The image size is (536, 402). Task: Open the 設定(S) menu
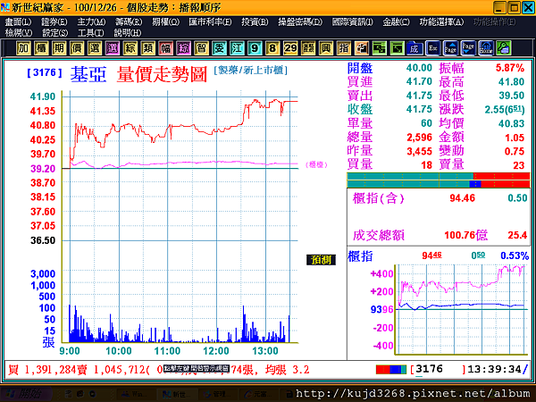coord(55,33)
